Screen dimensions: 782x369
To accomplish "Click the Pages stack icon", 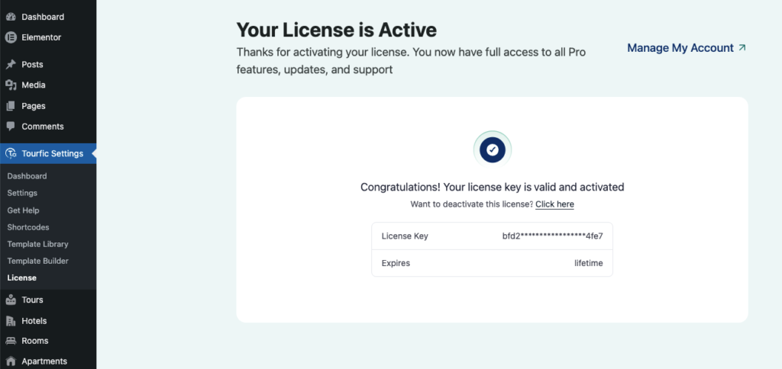I will click(x=11, y=106).
